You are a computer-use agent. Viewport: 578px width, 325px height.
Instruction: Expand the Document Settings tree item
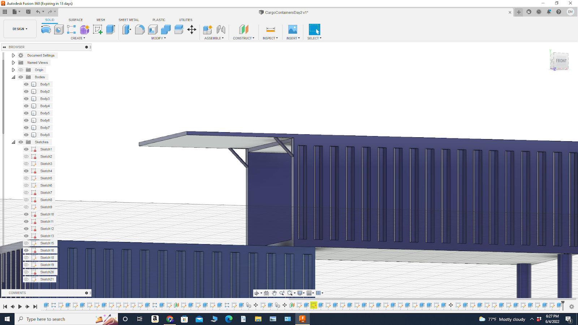tap(13, 55)
